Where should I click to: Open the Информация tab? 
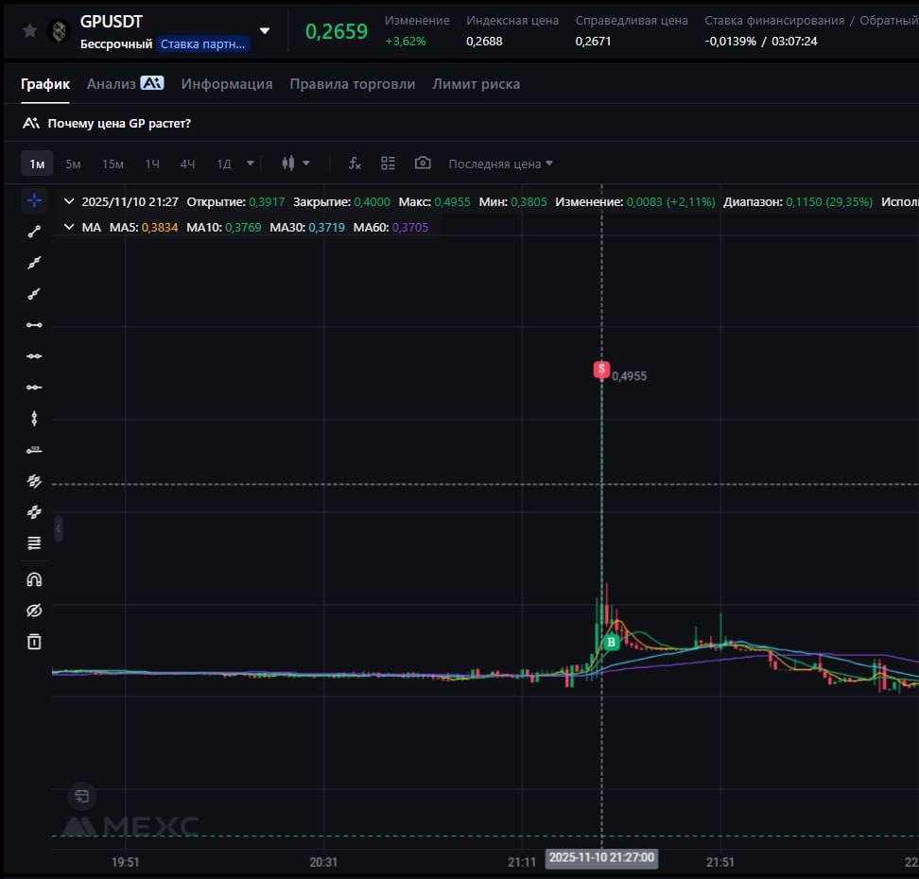227,84
